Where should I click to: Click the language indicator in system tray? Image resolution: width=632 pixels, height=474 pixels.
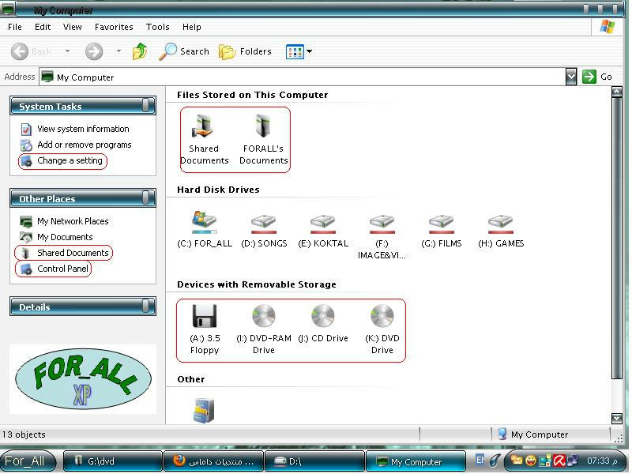[x=480, y=460]
